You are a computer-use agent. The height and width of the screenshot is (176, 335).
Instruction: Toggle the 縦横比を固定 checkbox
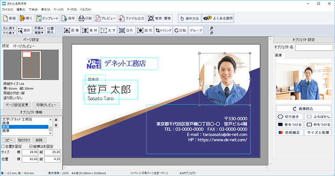coord(31,146)
